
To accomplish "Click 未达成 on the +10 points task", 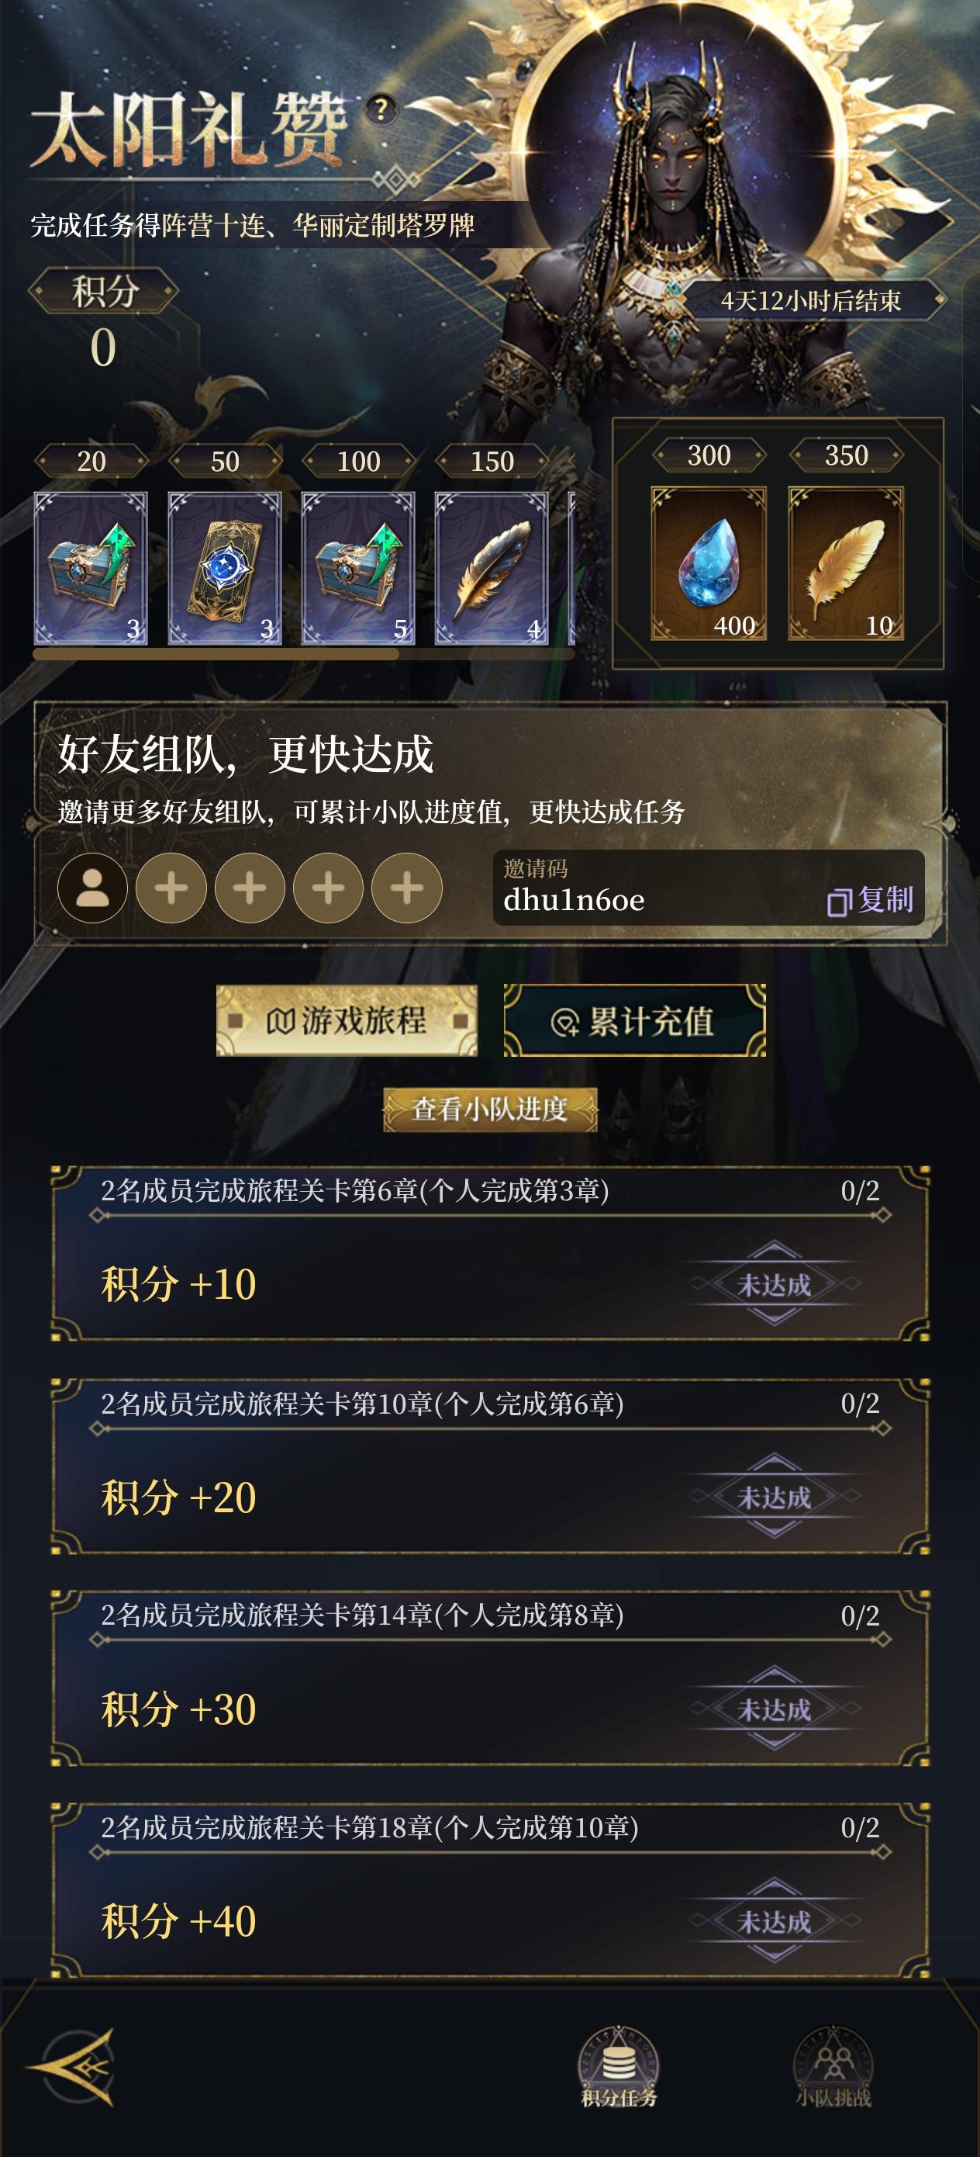I will coord(774,1283).
